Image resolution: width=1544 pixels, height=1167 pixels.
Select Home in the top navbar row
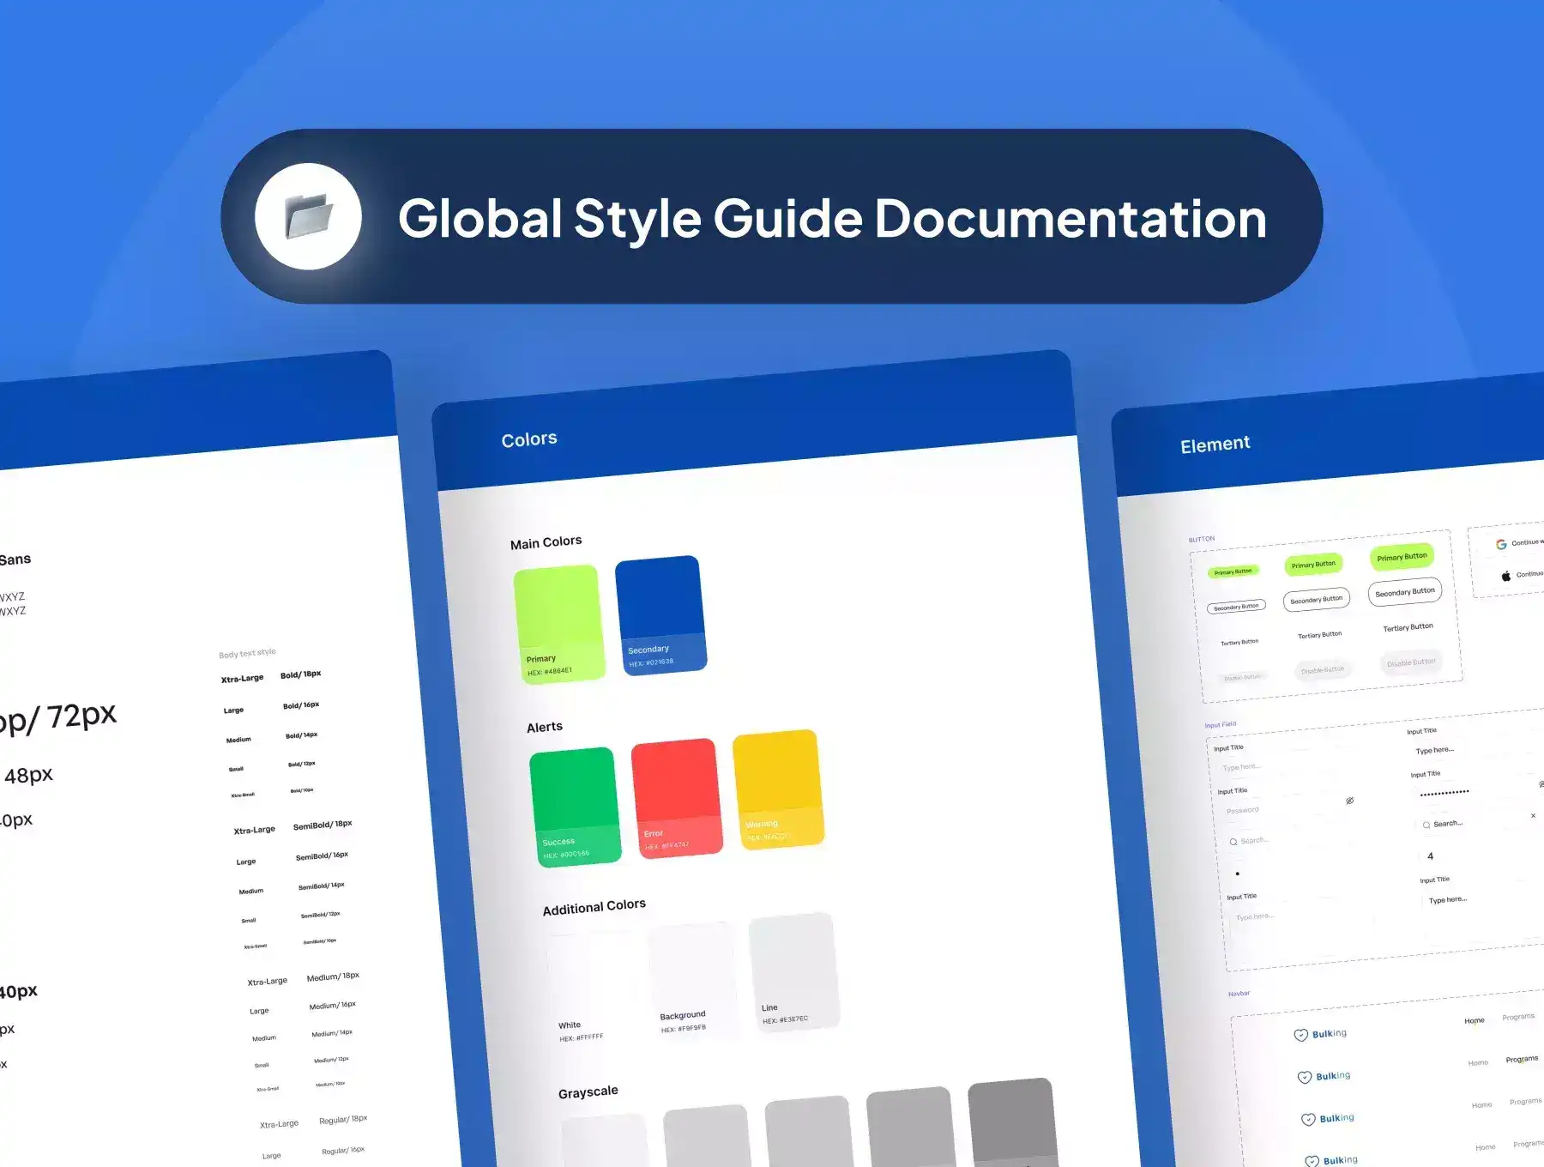coord(1474,1020)
